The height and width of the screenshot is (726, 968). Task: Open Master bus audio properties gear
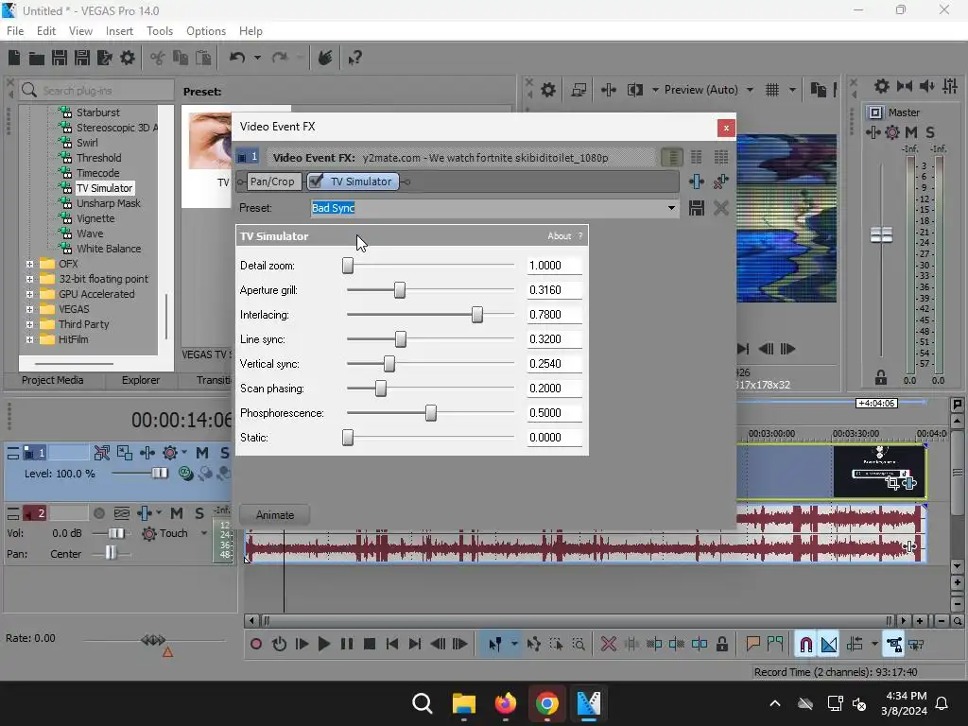(x=882, y=86)
